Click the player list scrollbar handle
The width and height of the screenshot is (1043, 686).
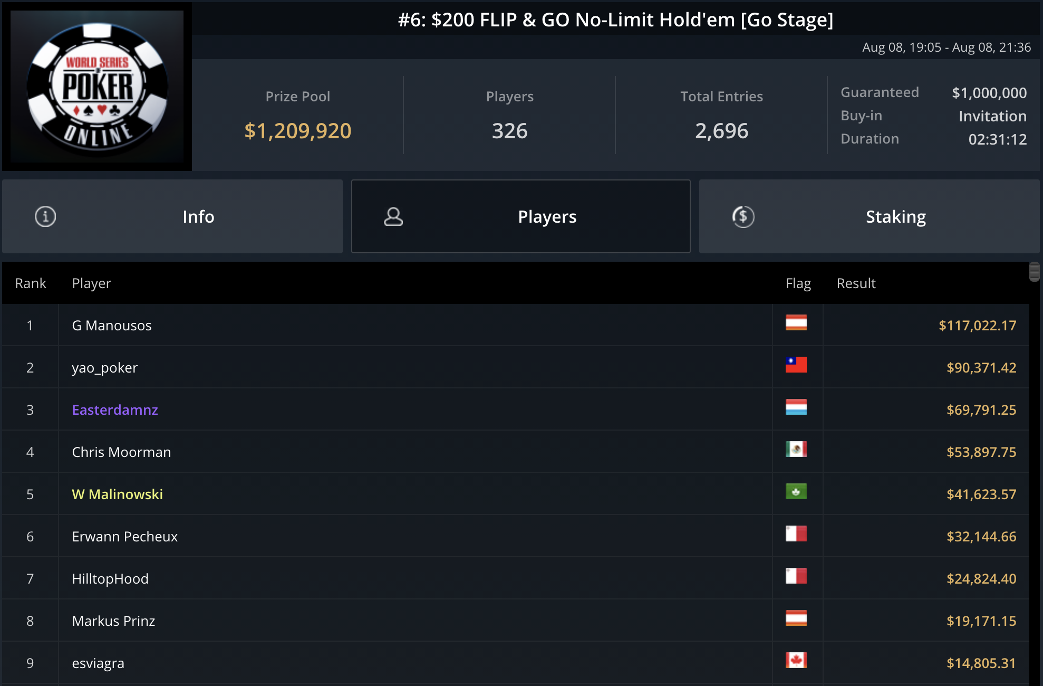pyautogui.click(x=1035, y=272)
